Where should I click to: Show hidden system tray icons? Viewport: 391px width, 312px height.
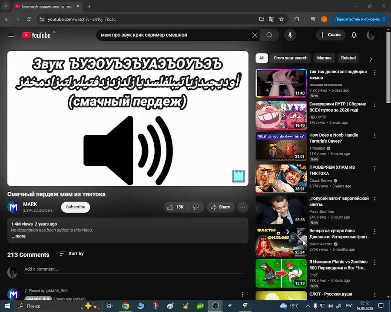(x=308, y=306)
